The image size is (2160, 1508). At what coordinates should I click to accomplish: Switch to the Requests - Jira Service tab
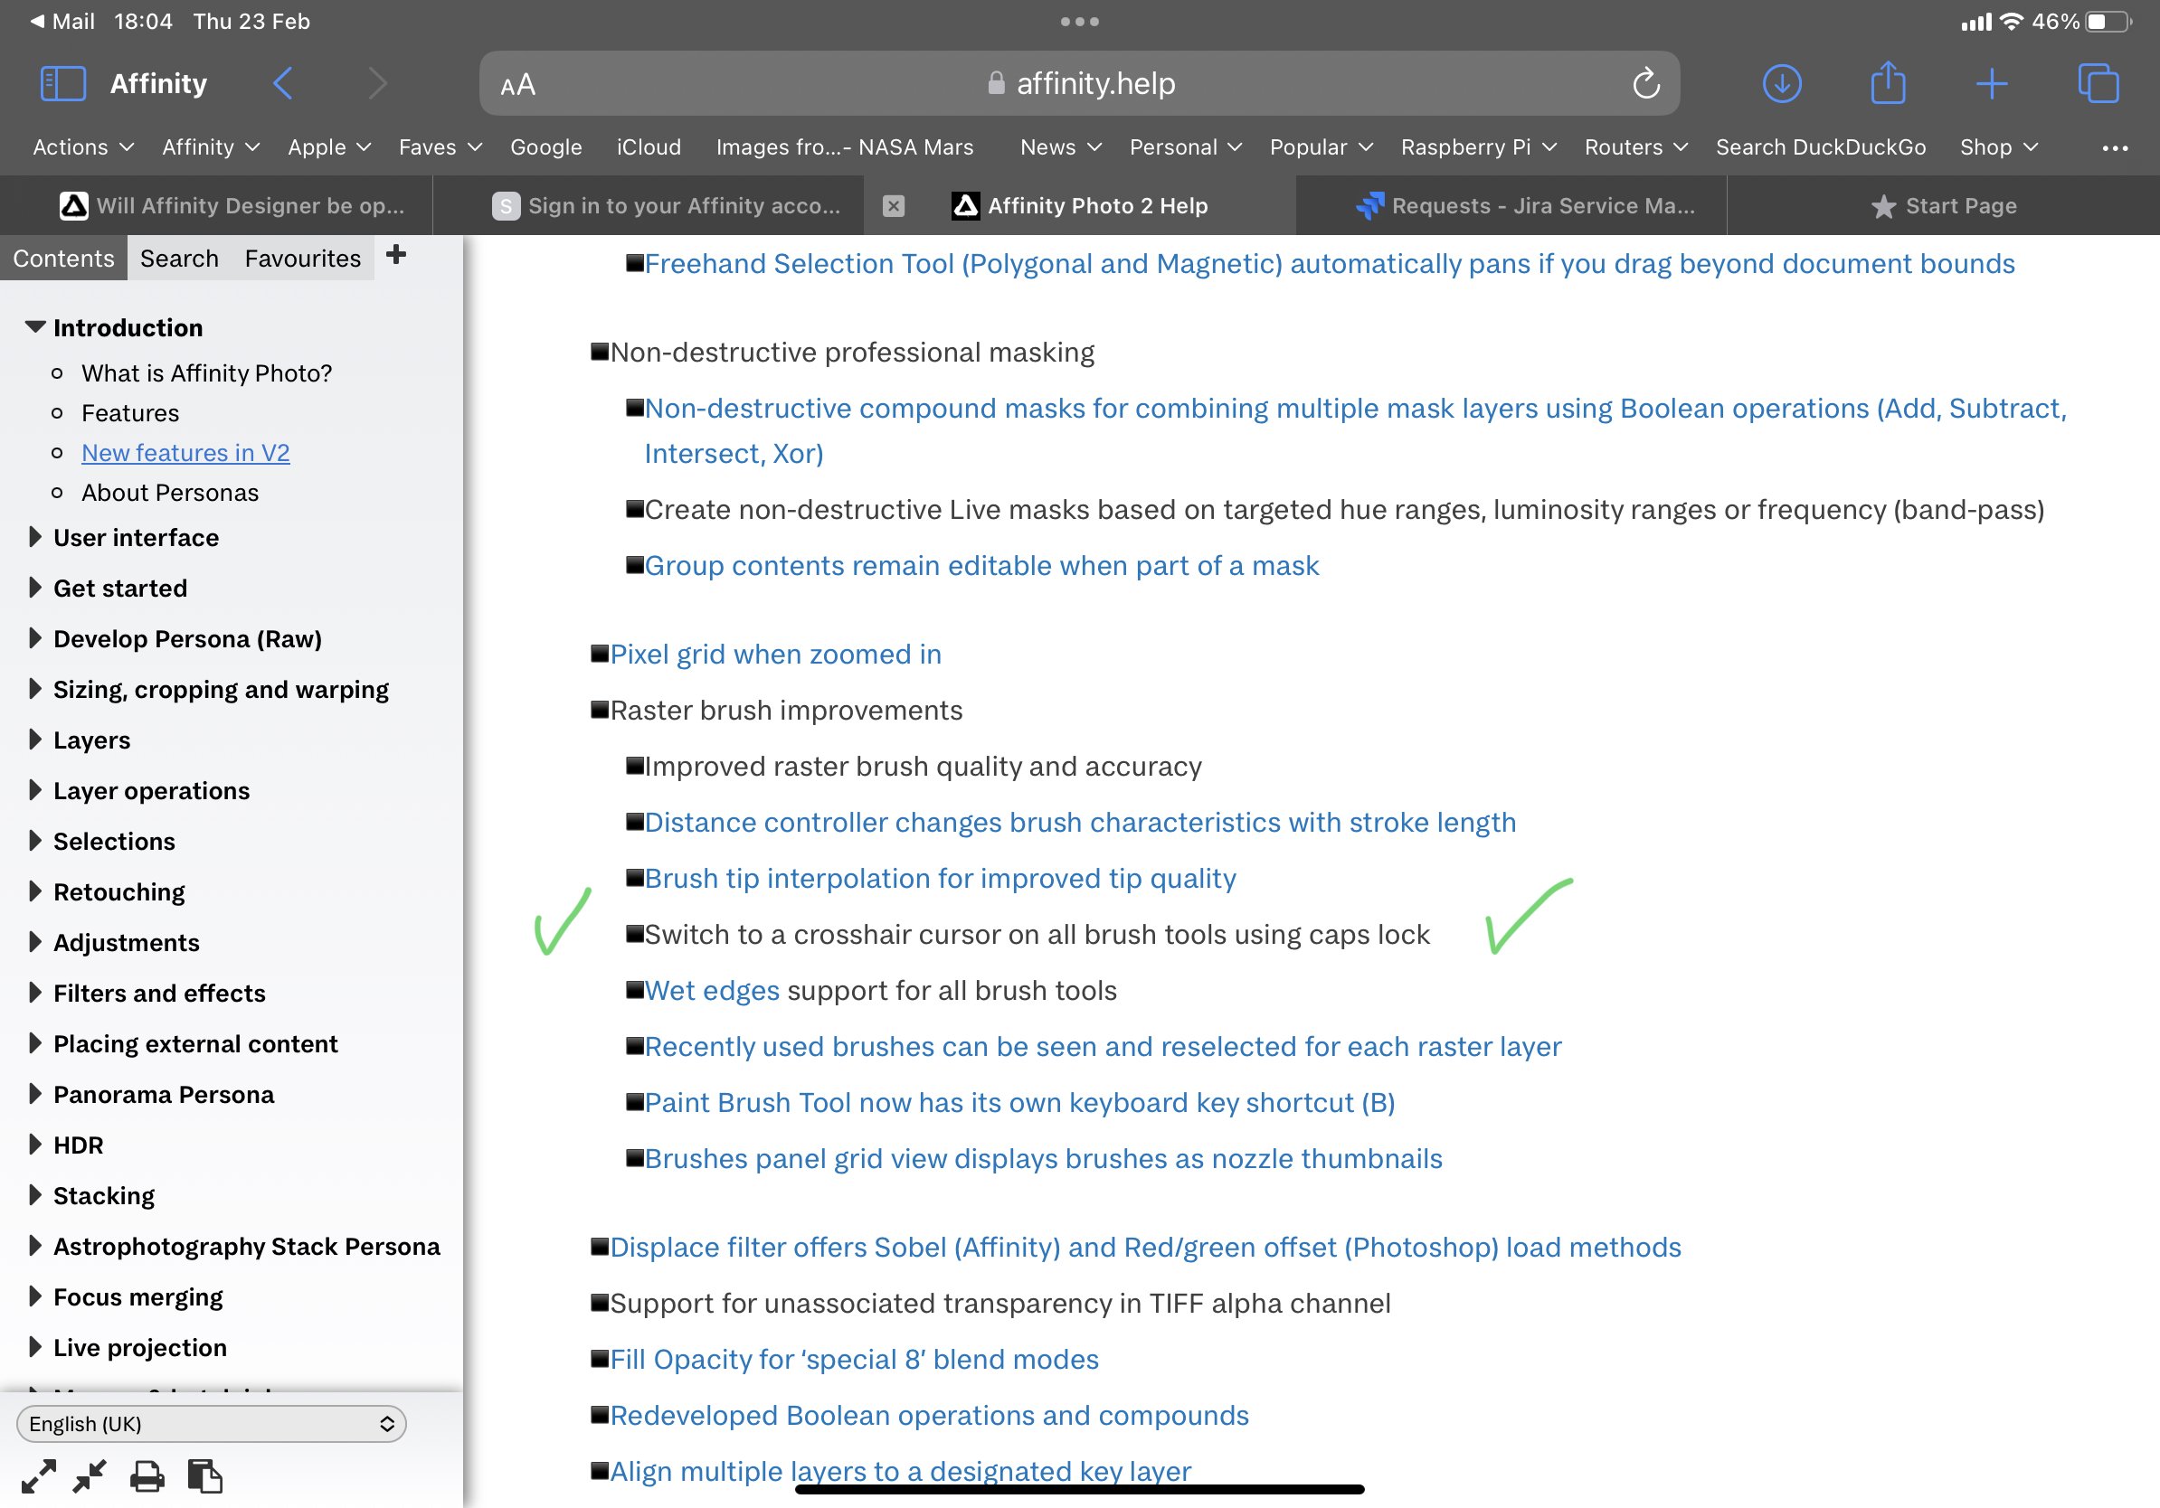pyautogui.click(x=1524, y=206)
